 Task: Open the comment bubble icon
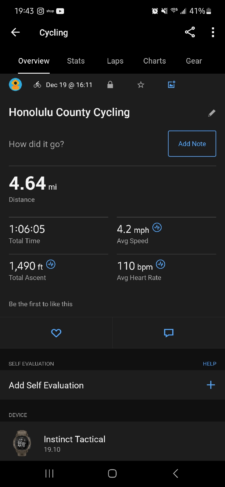tap(169, 333)
